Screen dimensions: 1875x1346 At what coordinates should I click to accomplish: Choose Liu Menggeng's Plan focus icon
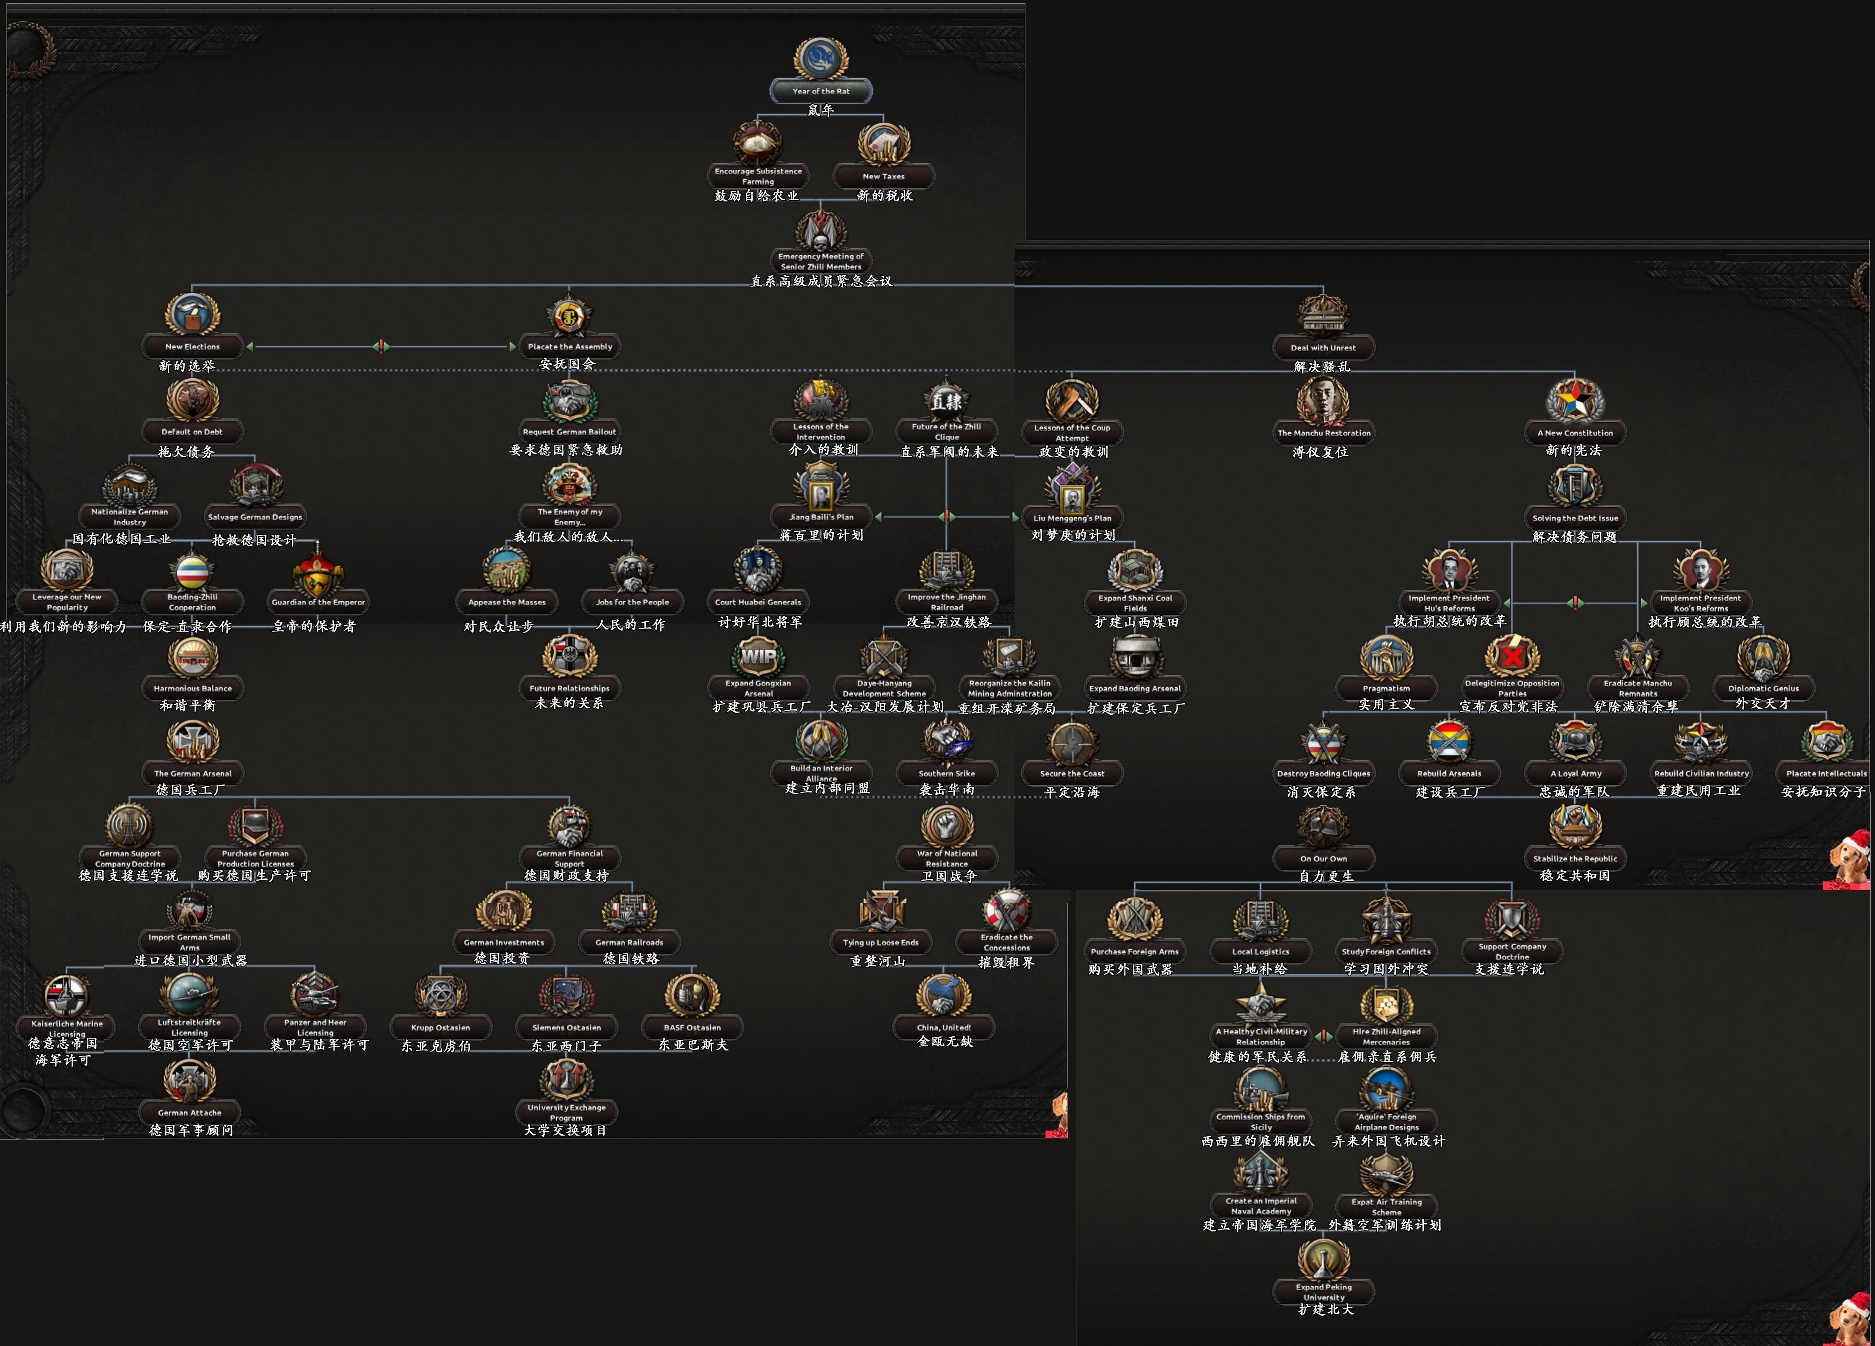point(1072,488)
